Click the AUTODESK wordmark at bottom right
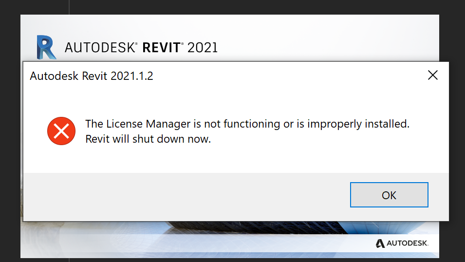Viewport: 465px width, 262px height. (408, 243)
